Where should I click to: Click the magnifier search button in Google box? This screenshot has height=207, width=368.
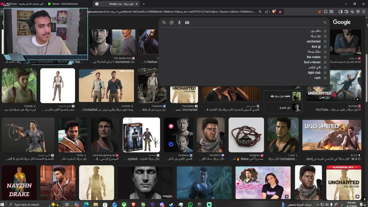164,22
